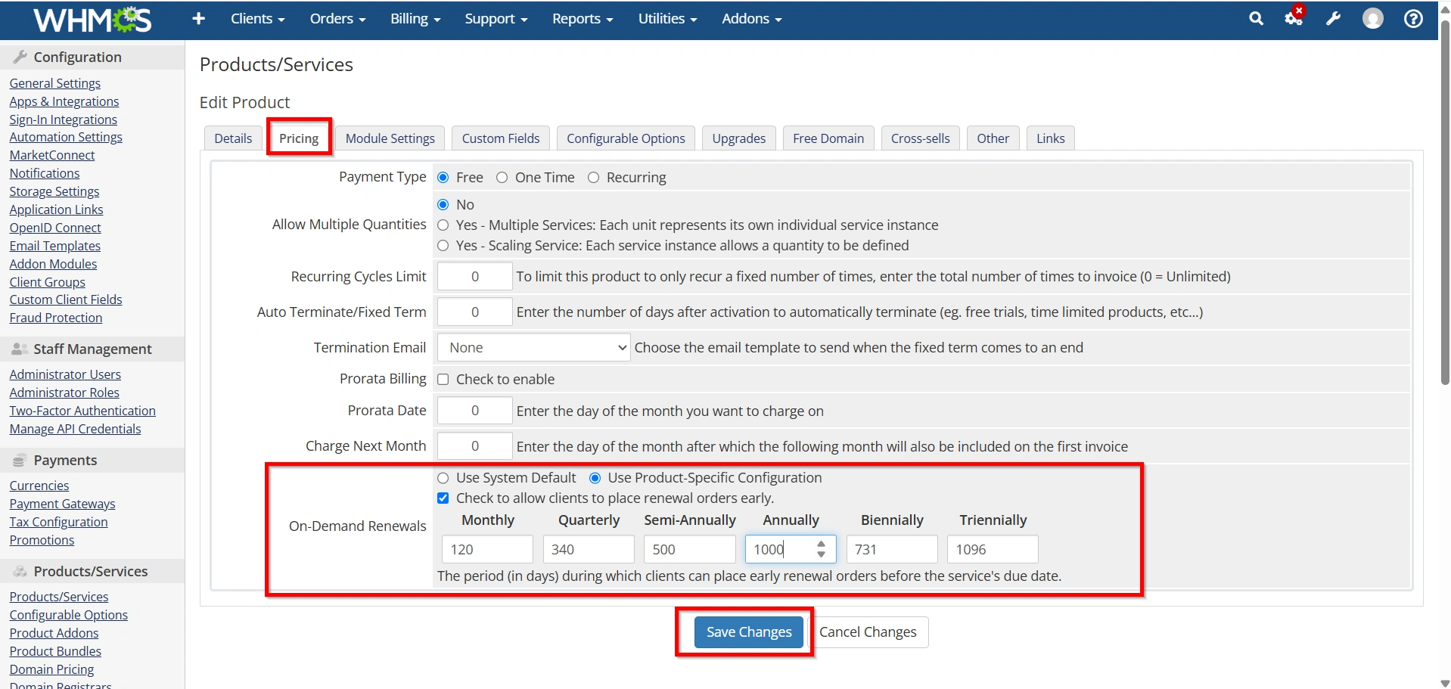Viewport: 1451px width, 689px height.
Task: Open Administrator Users link
Action: click(65, 374)
